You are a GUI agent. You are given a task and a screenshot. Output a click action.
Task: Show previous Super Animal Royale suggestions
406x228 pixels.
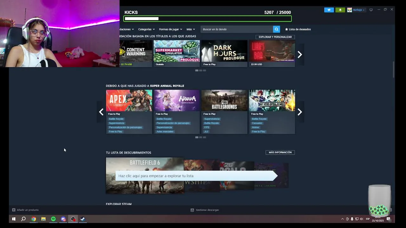click(101, 112)
